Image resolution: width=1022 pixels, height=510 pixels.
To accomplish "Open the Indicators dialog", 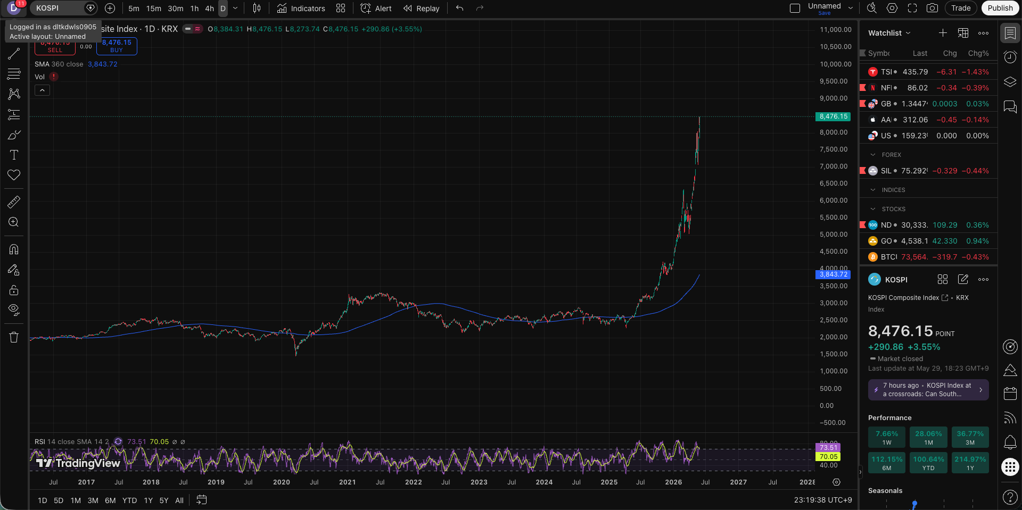I will coord(301,8).
